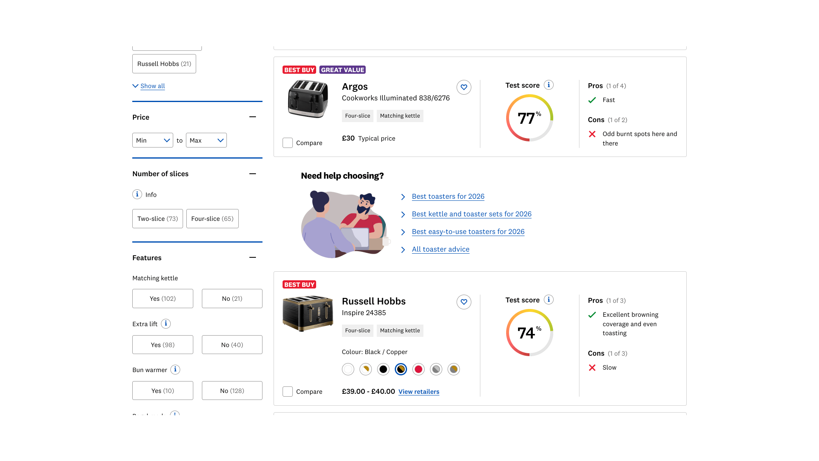Tick Compare checkbox for Russell Hobbs Inspire
The height and width of the screenshot is (461, 819).
pos(288,392)
